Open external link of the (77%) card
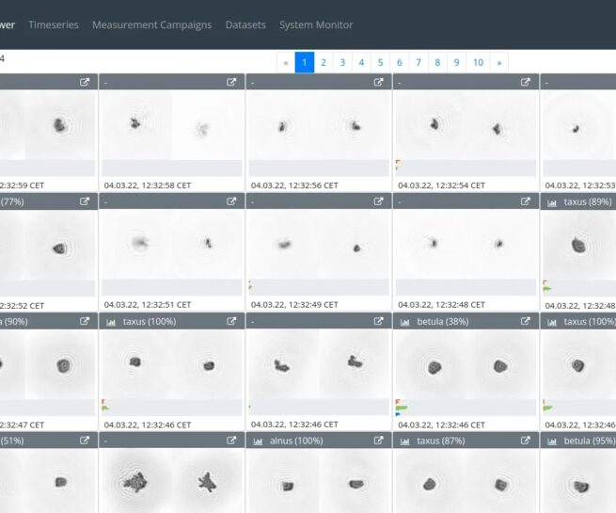The image size is (616, 513). coord(85,201)
